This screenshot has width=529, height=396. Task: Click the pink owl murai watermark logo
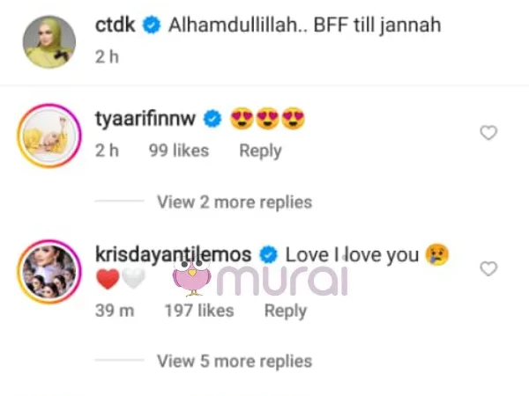[x=192, y=278]
